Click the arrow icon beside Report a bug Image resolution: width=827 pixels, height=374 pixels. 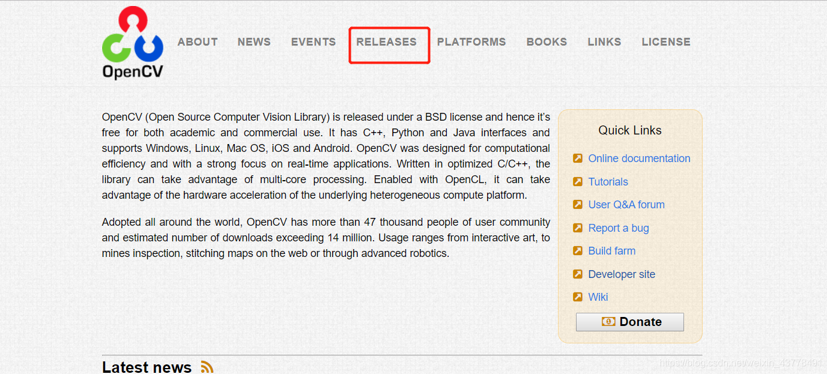pos(577,228)
